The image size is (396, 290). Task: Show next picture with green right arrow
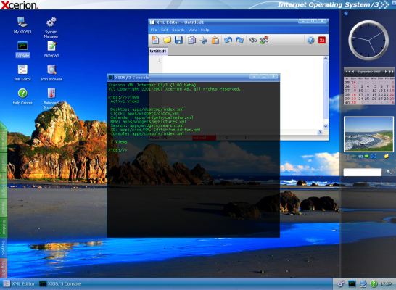pos(366,157)
